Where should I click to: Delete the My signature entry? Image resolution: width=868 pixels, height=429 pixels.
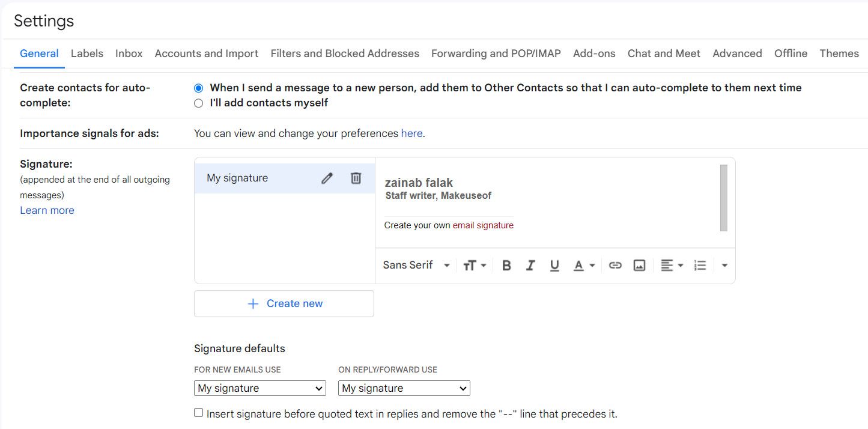pyautogui.click(x=356, y=178)
